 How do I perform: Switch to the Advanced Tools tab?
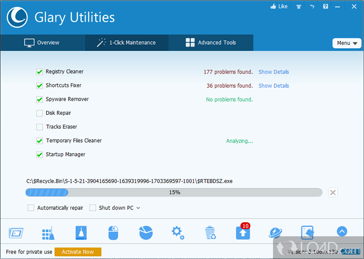(211, 43)
